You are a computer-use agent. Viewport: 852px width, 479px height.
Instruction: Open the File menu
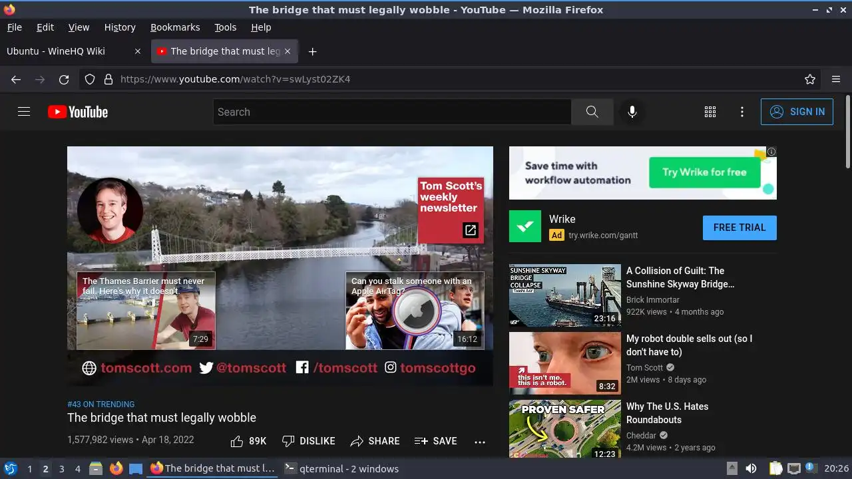[x=14, y=27]
